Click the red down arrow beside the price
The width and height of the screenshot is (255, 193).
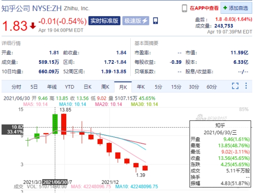point(33,26)
